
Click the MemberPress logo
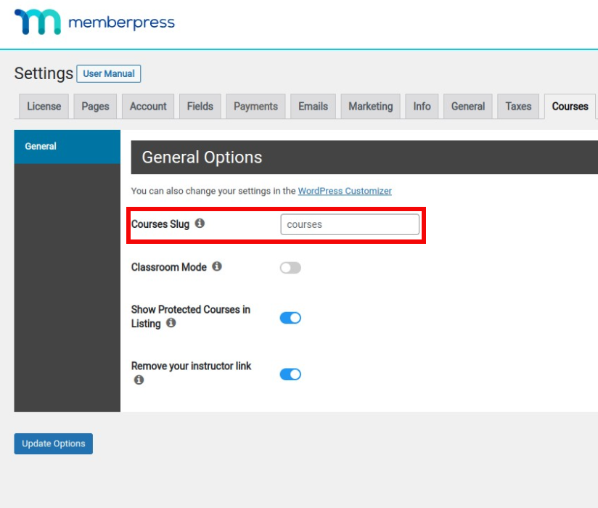pos(94,22)
